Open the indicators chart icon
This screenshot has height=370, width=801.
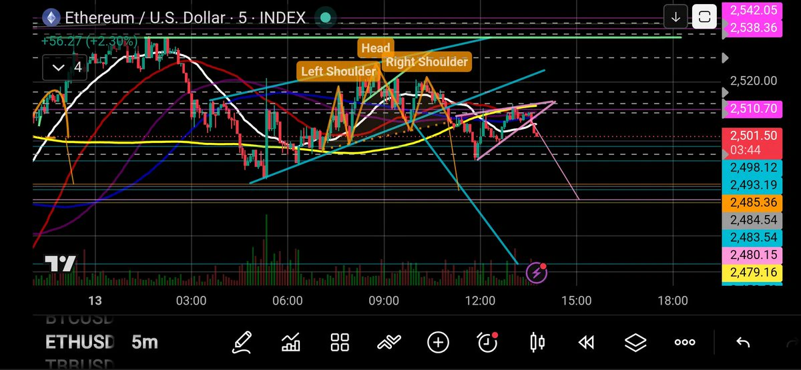[x=291, y=343]
